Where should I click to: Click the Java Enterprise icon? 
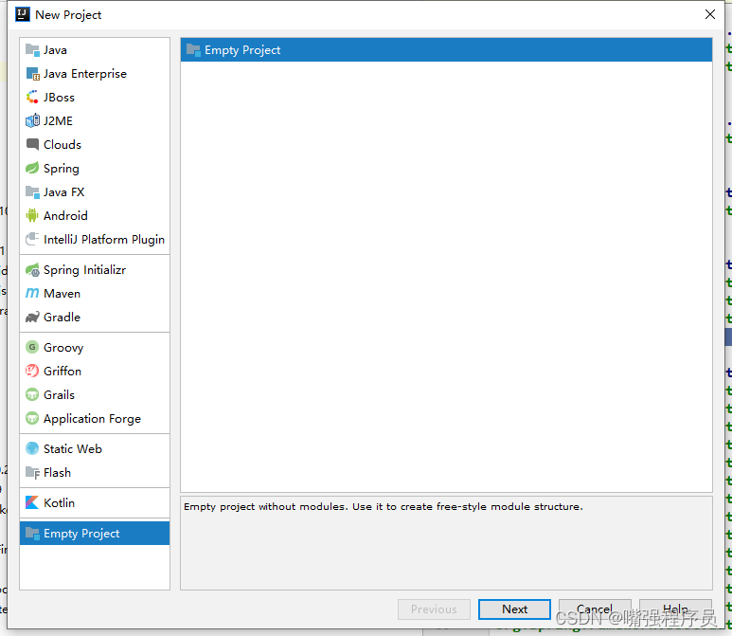32,74
